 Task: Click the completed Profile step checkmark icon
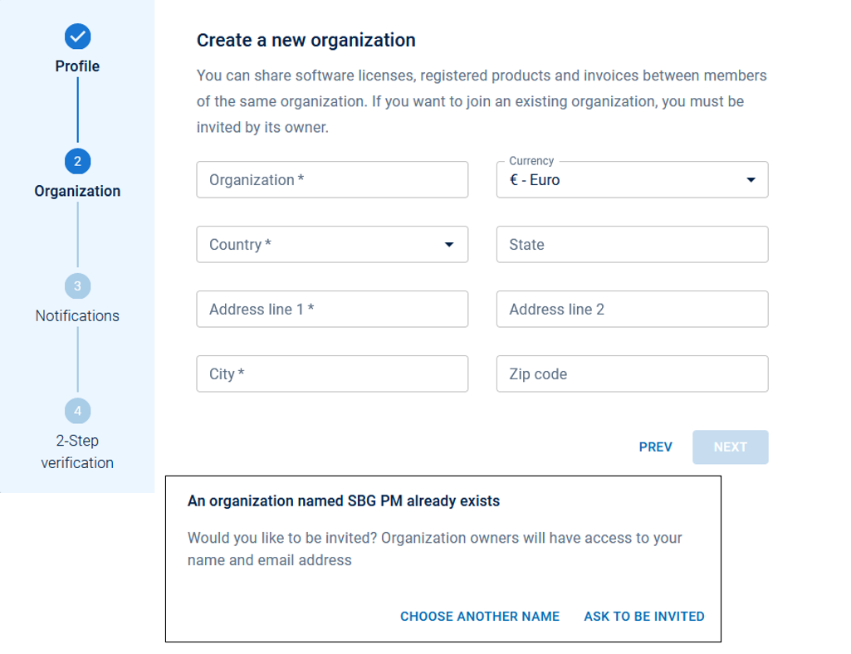(x=77, y=37)
